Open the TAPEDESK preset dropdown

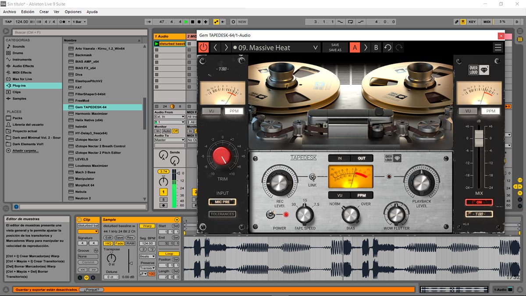click(315, 48)
